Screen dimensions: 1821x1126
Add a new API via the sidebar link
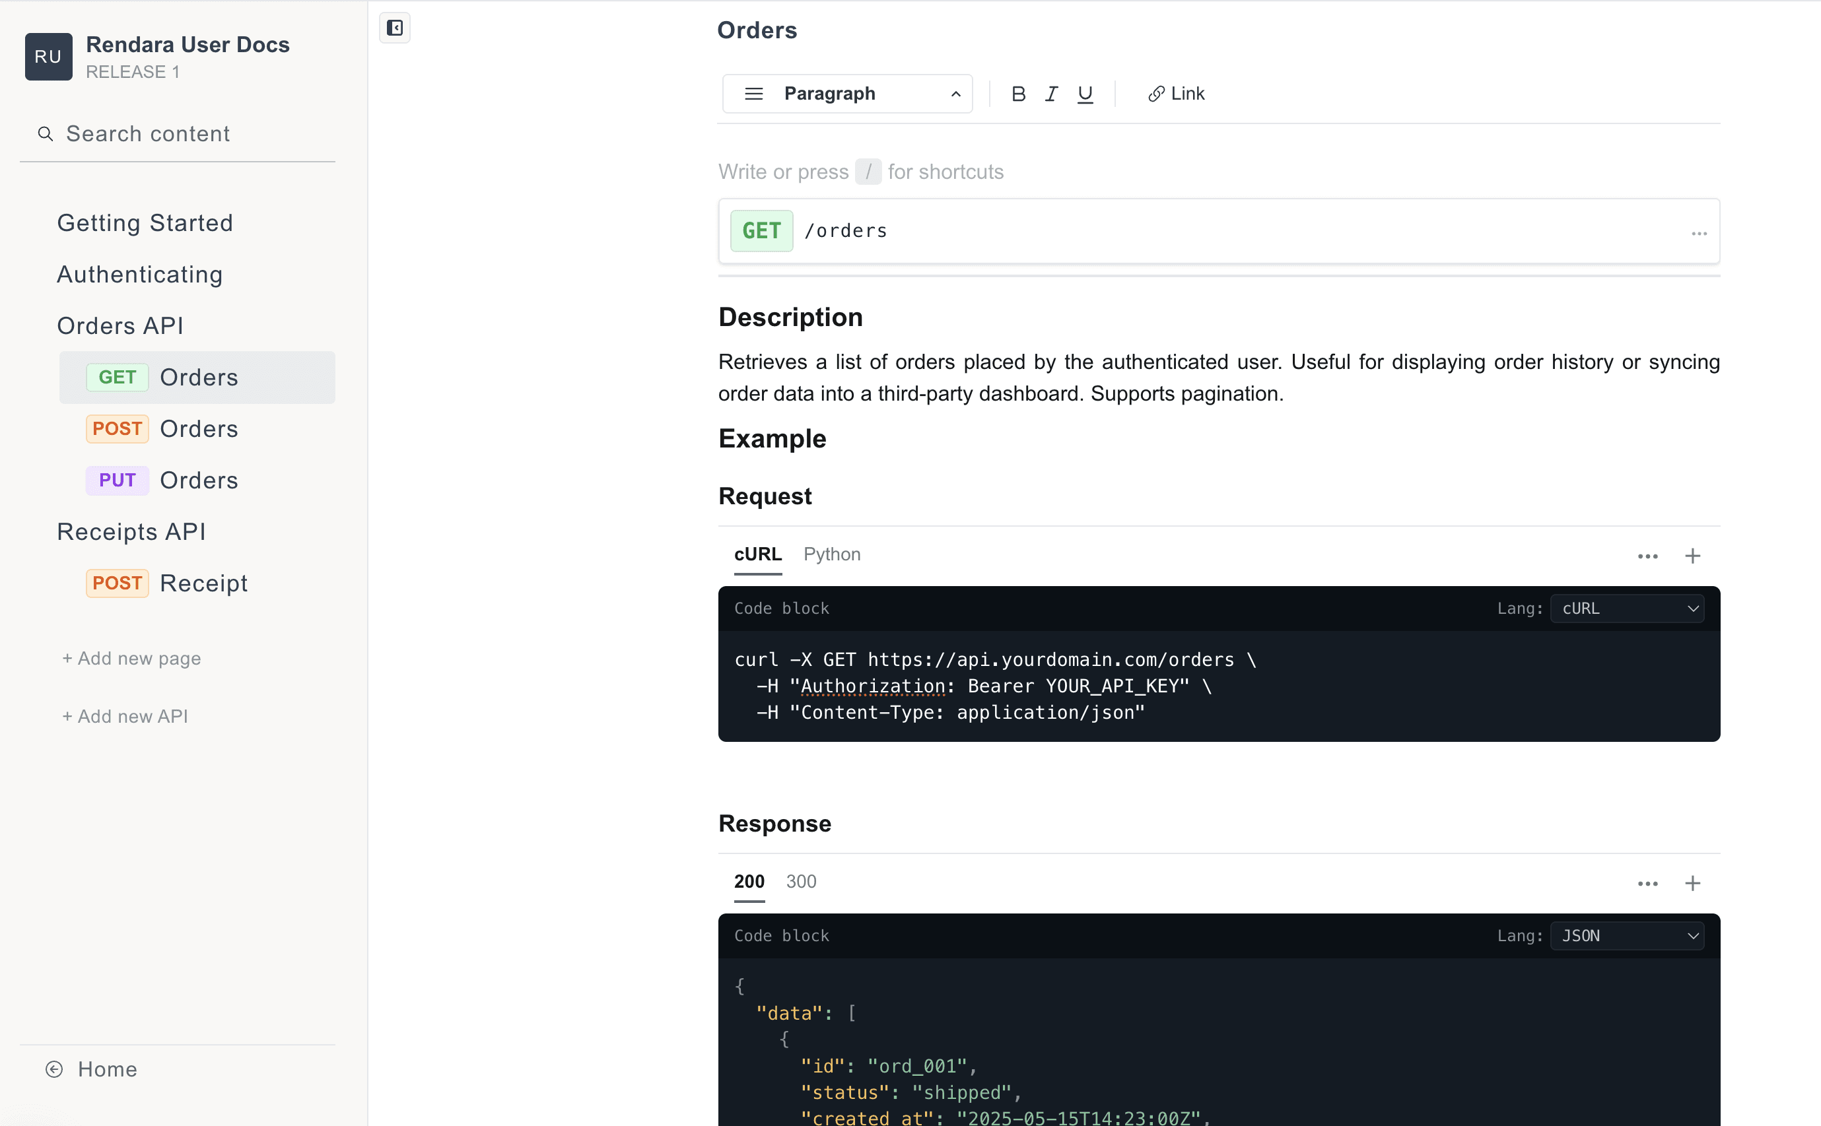124,715
